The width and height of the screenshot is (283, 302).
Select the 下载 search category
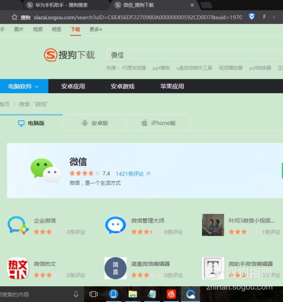point(75,29)
